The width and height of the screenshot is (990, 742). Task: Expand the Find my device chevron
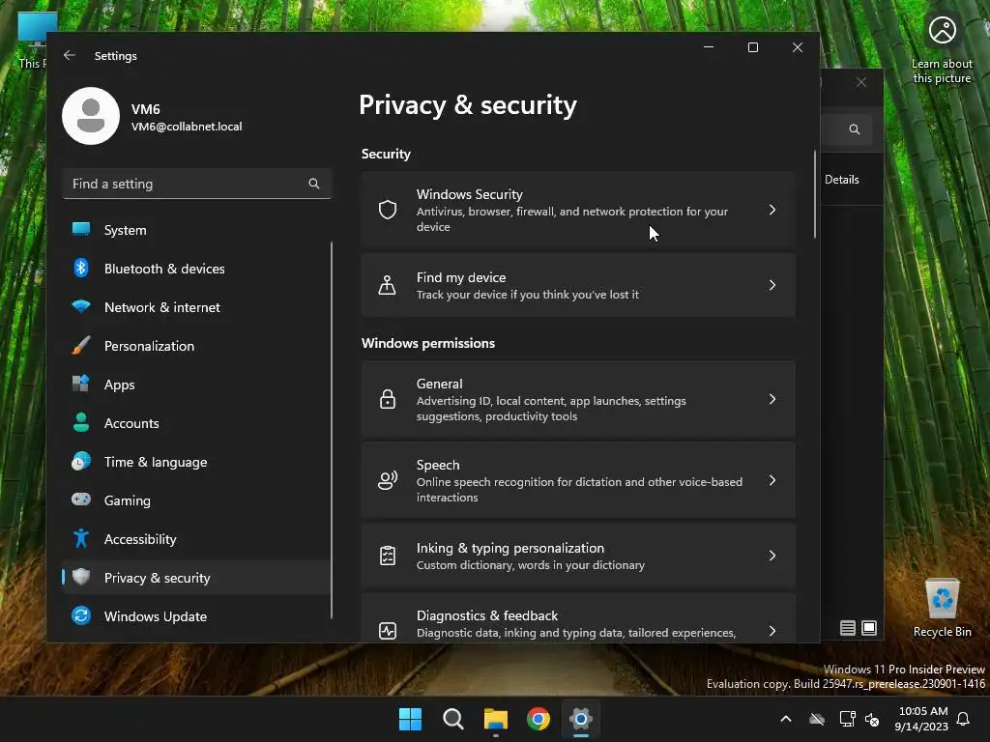(x=772, y=285)
